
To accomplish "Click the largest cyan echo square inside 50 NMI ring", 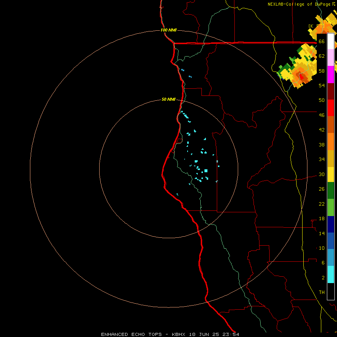I will tap(206, 171).
